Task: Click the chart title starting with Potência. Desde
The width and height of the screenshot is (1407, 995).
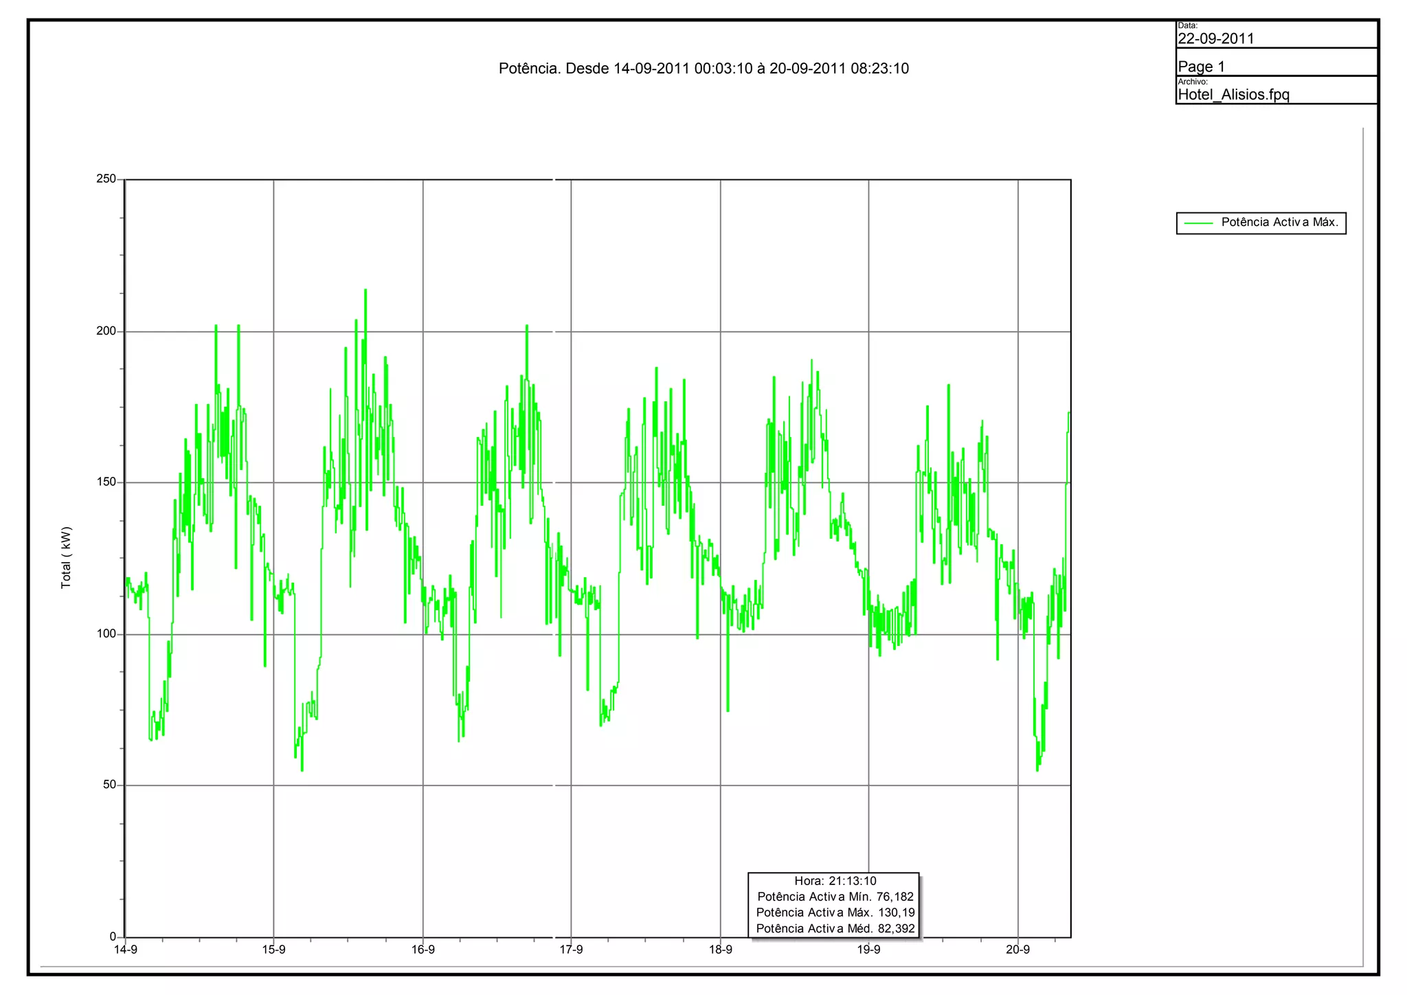Action: tap(703, 69)
